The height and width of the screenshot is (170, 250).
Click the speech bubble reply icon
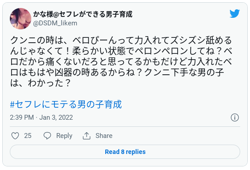47,136
